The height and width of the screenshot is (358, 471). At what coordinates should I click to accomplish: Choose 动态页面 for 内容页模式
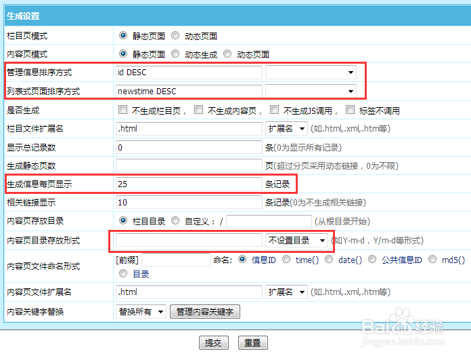pyautogui.click(x=227, y=54)
